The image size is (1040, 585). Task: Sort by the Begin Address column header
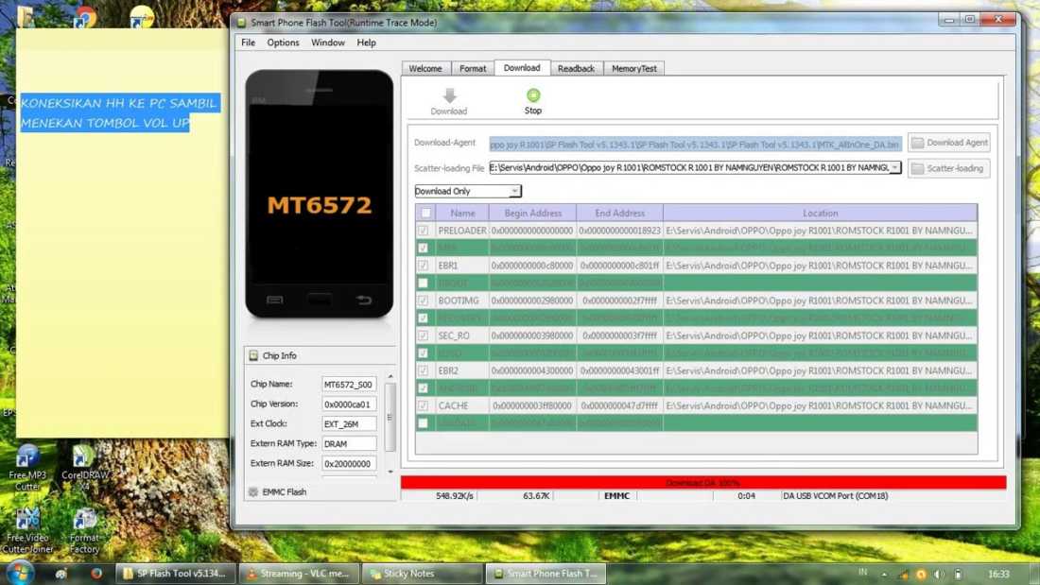coord(532,213)
